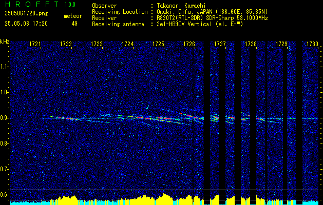The height and width of the screenshot is (205, 323).
Task: Click the 0.8 kHz axis label
Action: point(4,143)
